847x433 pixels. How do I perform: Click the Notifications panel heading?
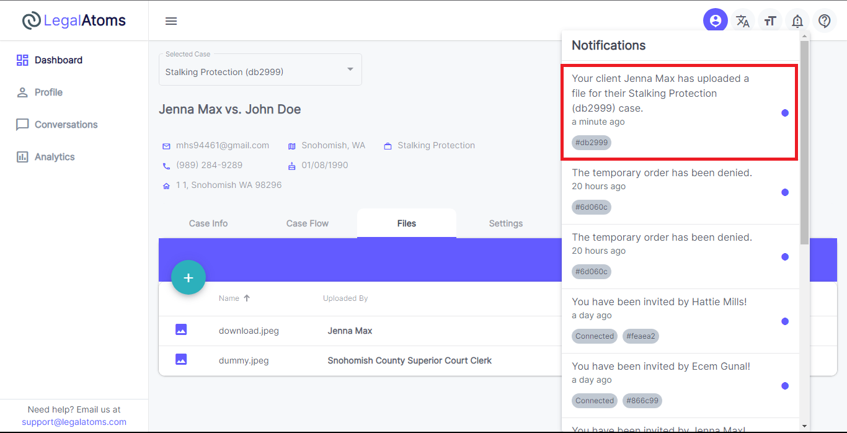click(x=609, y=45)
